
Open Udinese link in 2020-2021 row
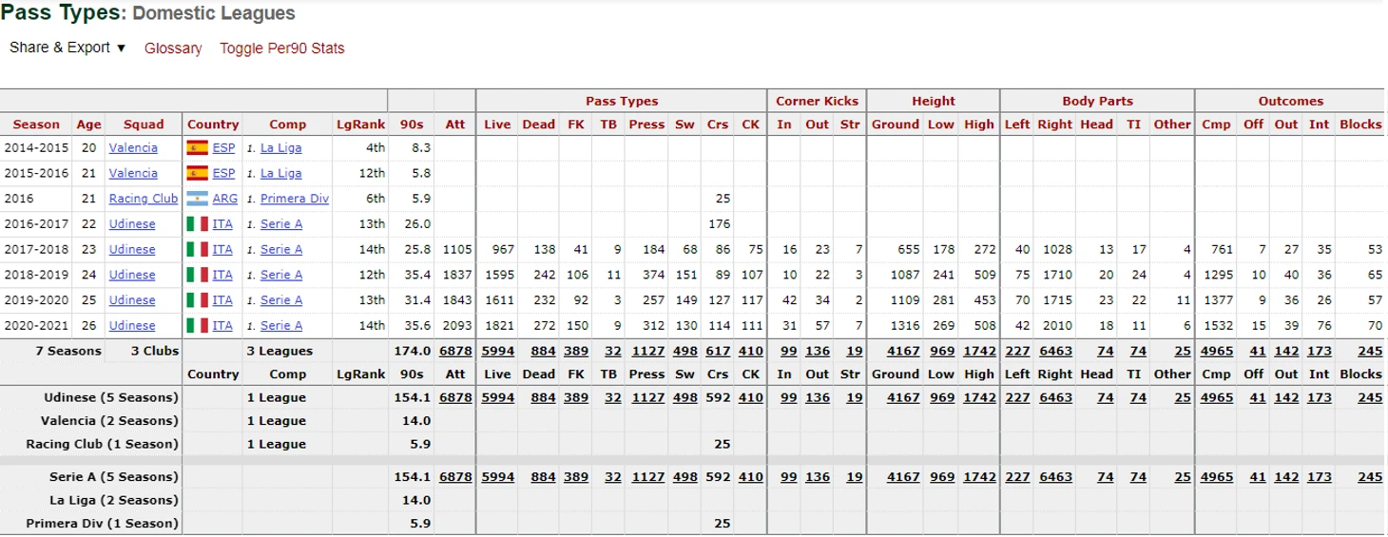pyautogui.click(x=132, y=325)
